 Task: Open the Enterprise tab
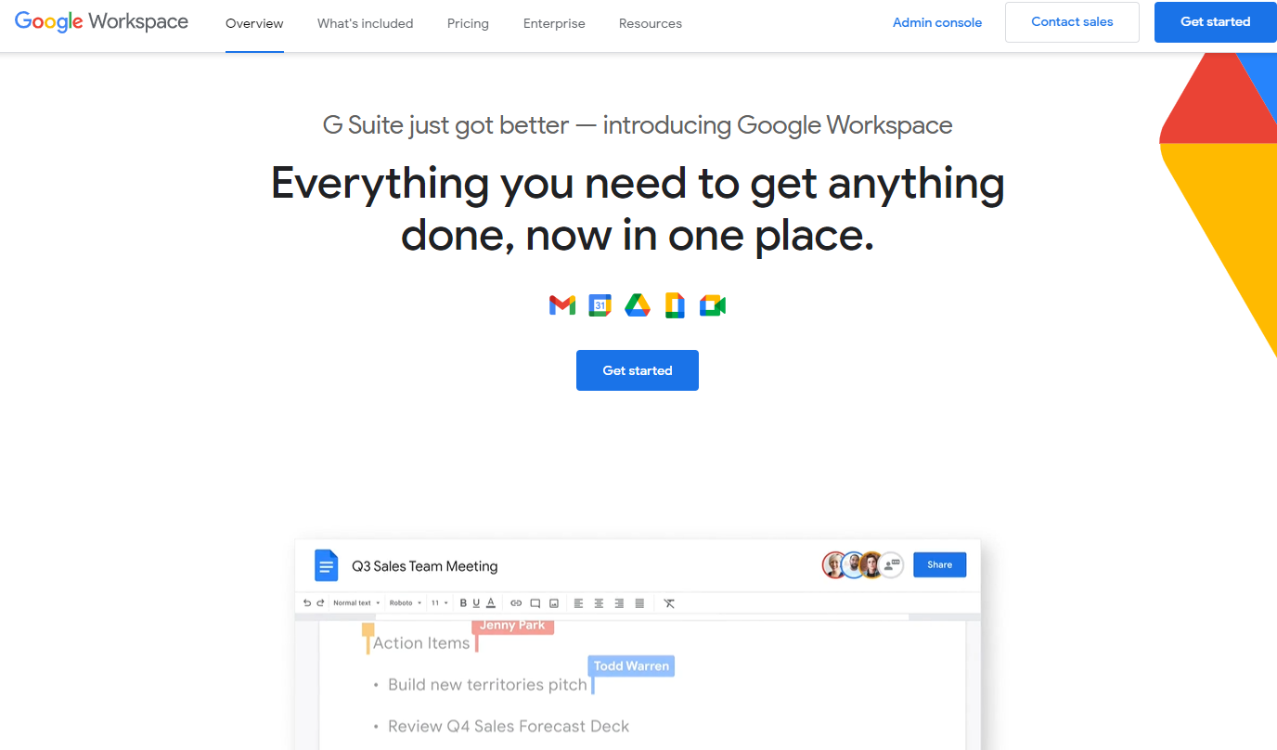554,23
